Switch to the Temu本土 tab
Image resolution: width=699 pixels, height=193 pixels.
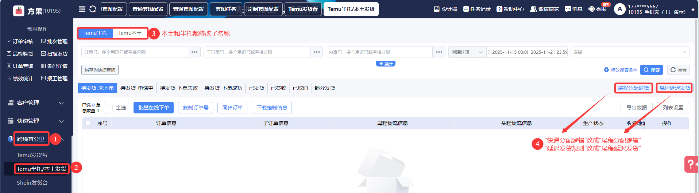click(130, 33)
